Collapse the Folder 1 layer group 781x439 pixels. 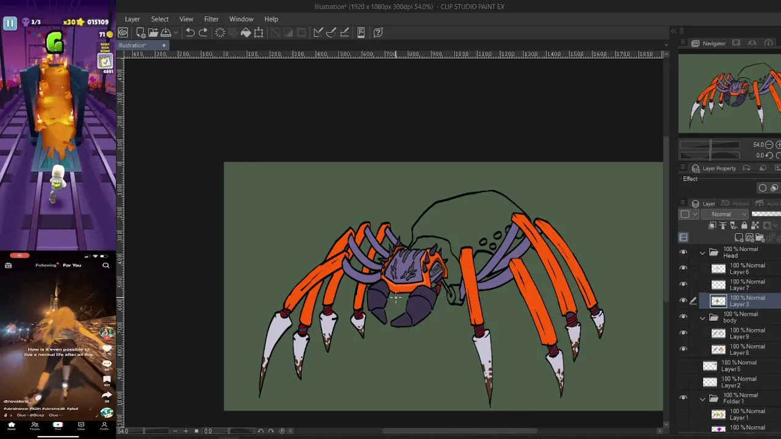[702, 399]
